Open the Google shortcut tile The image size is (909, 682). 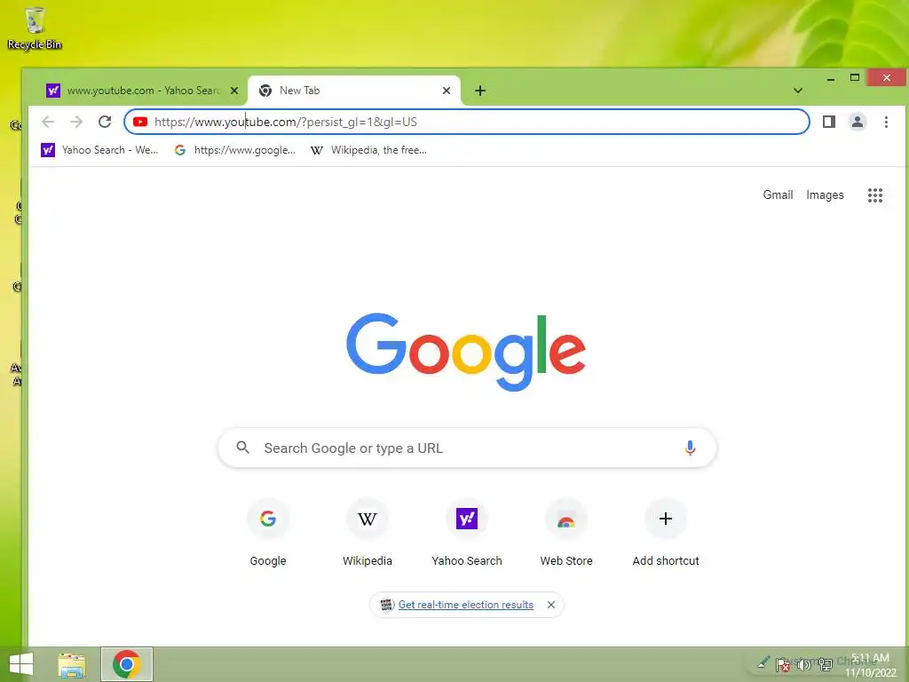(268, 533)
